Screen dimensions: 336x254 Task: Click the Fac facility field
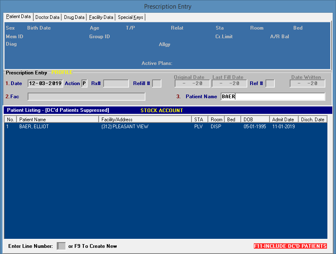[86, 97]
